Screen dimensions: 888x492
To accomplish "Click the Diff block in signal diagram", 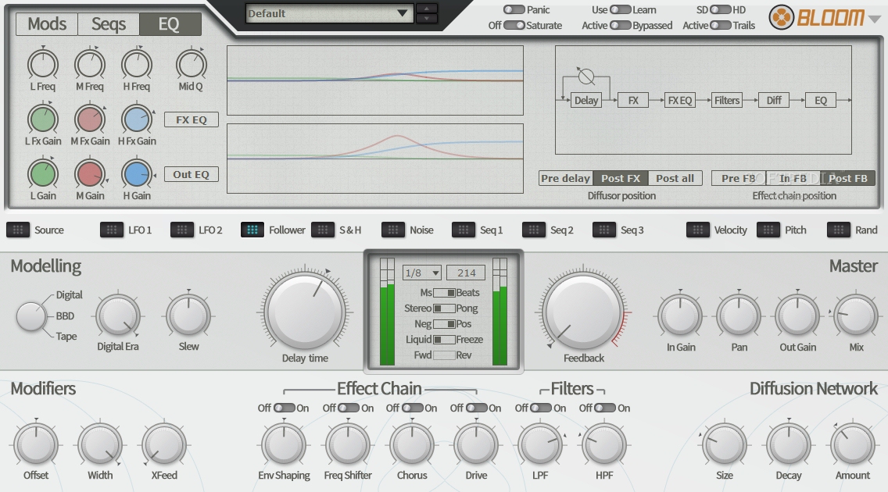I will tap(774, 100).
